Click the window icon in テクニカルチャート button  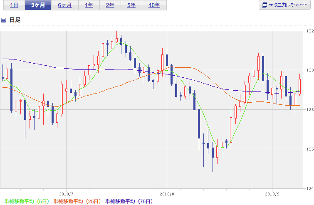pos(265,5)
